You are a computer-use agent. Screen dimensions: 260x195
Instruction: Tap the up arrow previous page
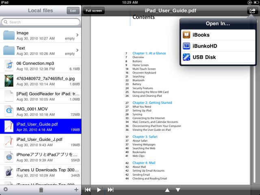point(167,190)
